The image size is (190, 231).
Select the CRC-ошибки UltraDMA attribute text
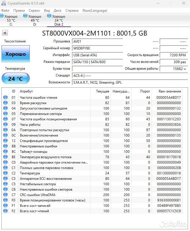(x=38, y=195)
